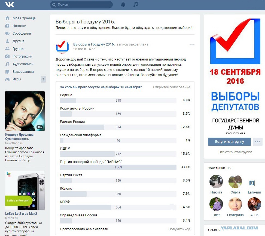Click poll vote count 4 557
The image size is (265, 236).
[90, 229]
